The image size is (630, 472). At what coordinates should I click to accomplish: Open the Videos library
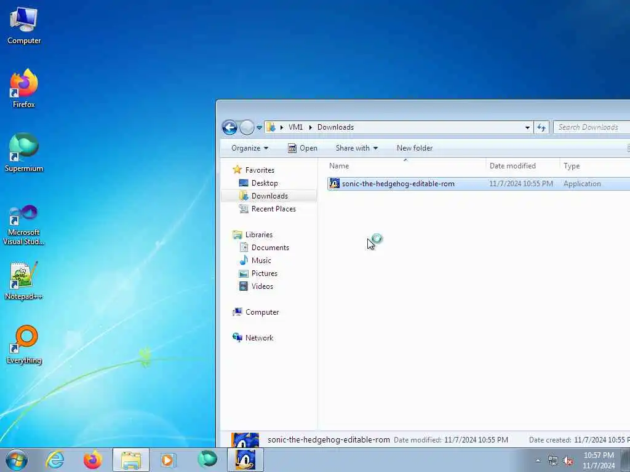pos(262,286)
